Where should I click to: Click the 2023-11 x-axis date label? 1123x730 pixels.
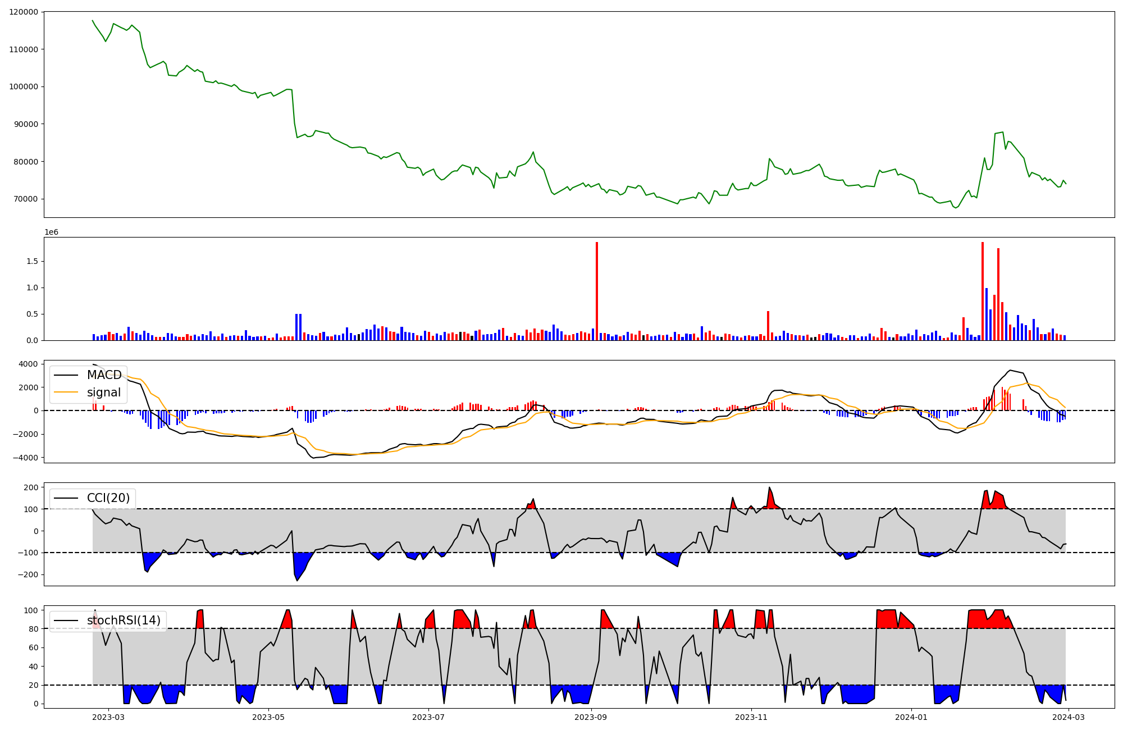point(751,717)
